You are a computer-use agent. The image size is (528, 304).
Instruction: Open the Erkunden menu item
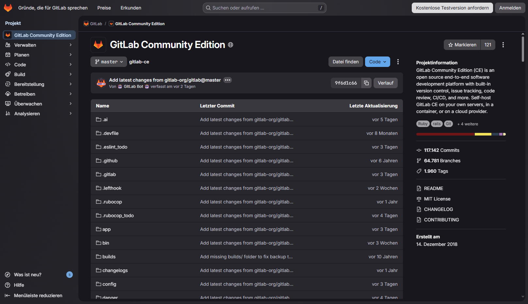(x=131, y=8)
